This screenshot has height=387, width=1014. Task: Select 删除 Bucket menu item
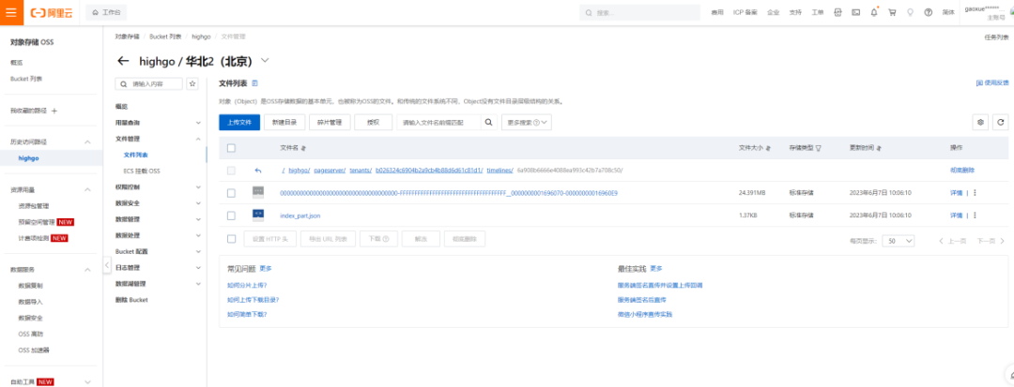click(x=131, y=300)
